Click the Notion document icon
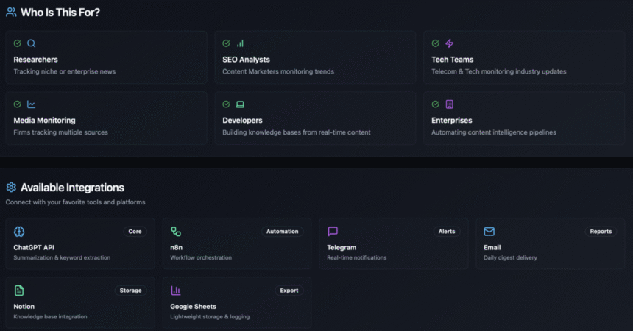This screenshot has width=633, height=331. [19, 291]
